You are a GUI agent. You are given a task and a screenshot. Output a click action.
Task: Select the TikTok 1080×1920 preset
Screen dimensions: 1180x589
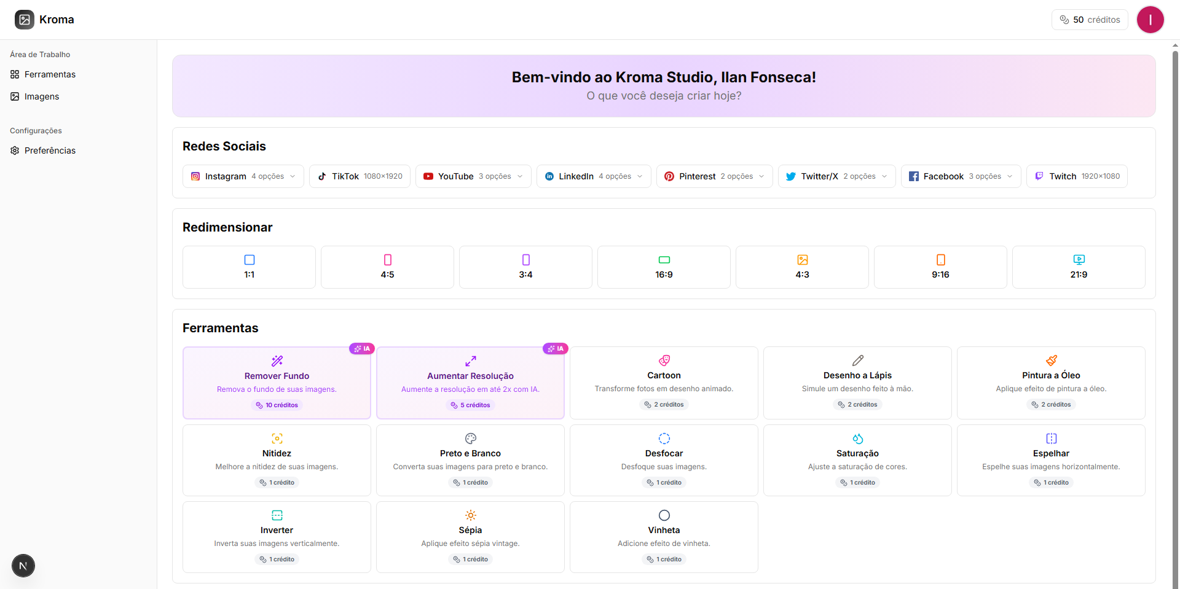pos(360,176)
